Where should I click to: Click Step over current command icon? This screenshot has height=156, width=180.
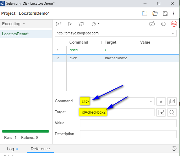(81, 24)
